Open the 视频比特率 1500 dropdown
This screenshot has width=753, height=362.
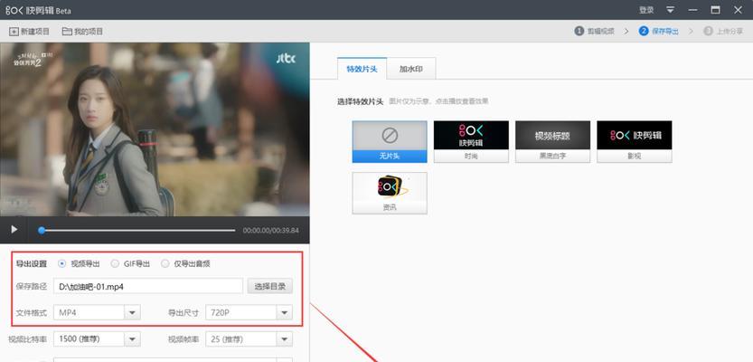click(x=97, y=339)
